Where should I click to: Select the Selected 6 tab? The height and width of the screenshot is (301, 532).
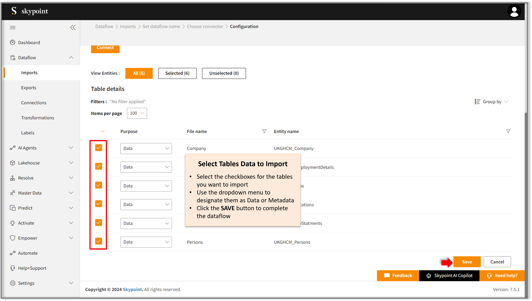(177, 73)
